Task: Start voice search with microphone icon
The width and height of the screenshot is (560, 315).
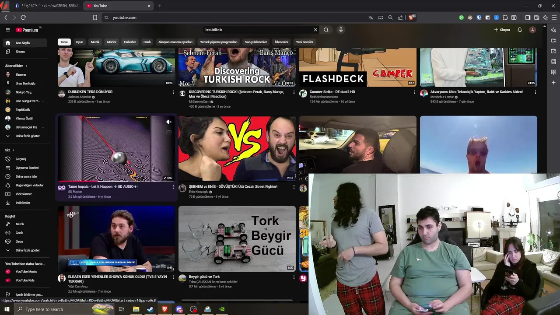Action: (x=341, y=30)
